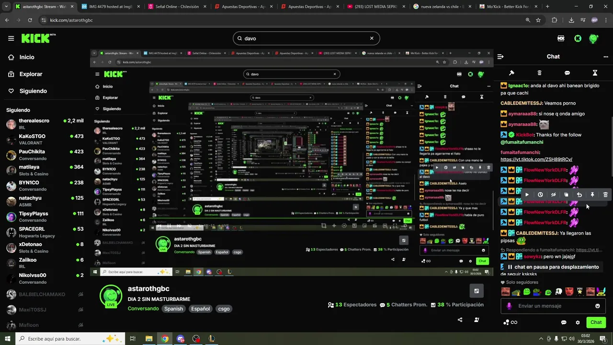Open File Explorer from the taskbar
613x345 pixels.
pyautogui.click(x=149, y=339)
